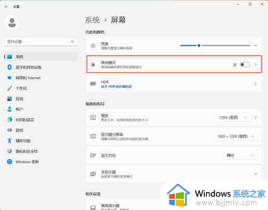Click the personalization brush icon
The width and height of the screenshot is (268, 210).
coord(10,88)
